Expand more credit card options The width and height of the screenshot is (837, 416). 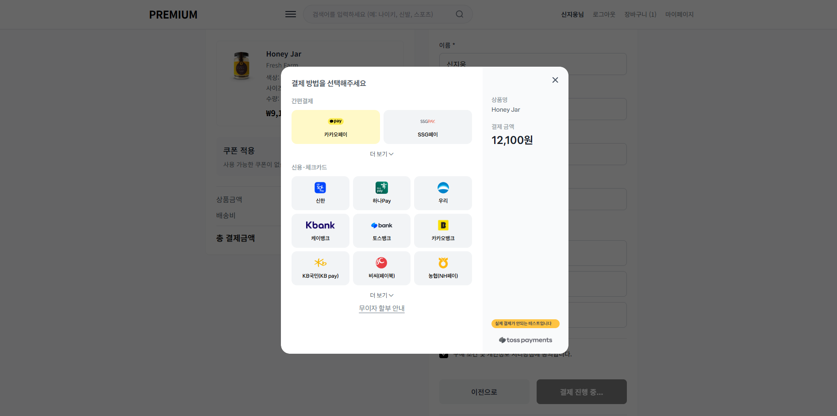[x=381, y=295]
